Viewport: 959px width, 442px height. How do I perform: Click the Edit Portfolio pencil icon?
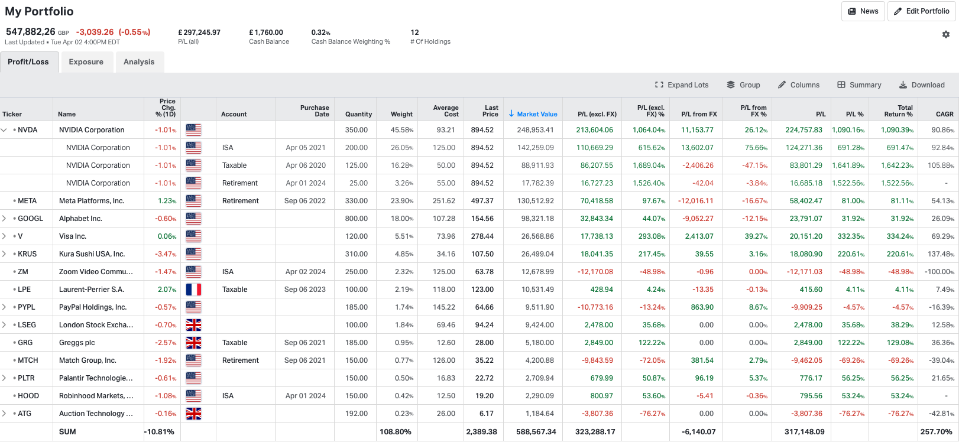(x=898, y=11)
